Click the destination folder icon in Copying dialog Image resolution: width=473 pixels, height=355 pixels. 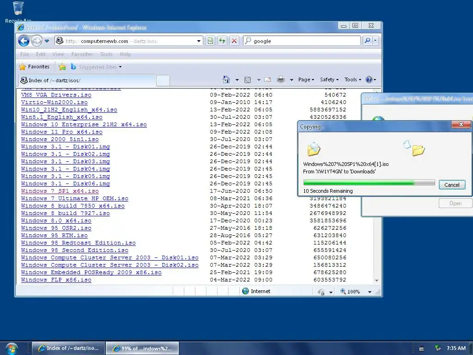pos(418,150)
